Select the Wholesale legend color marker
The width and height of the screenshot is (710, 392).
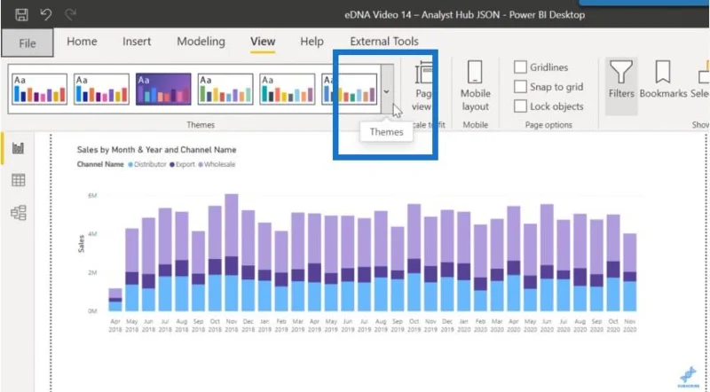(201, 165)
